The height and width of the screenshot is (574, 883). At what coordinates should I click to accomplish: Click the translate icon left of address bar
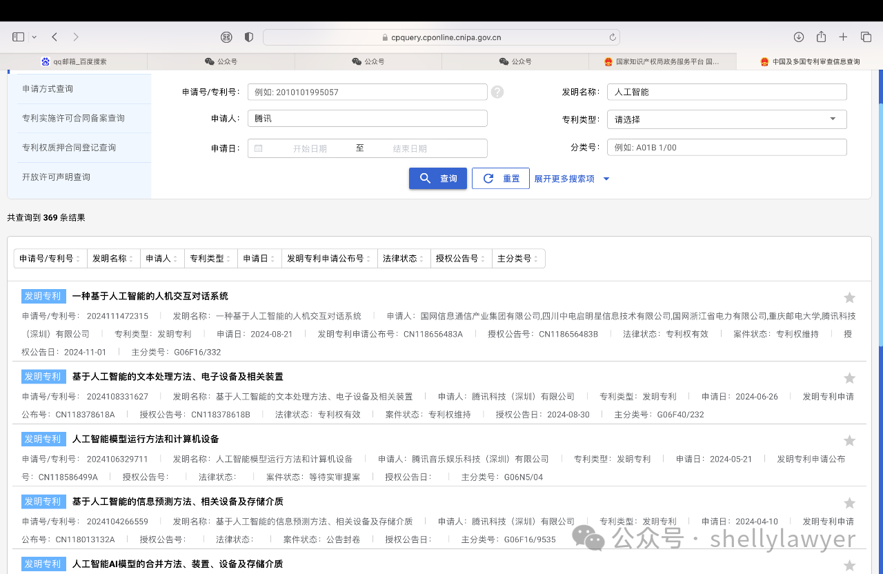226,37
